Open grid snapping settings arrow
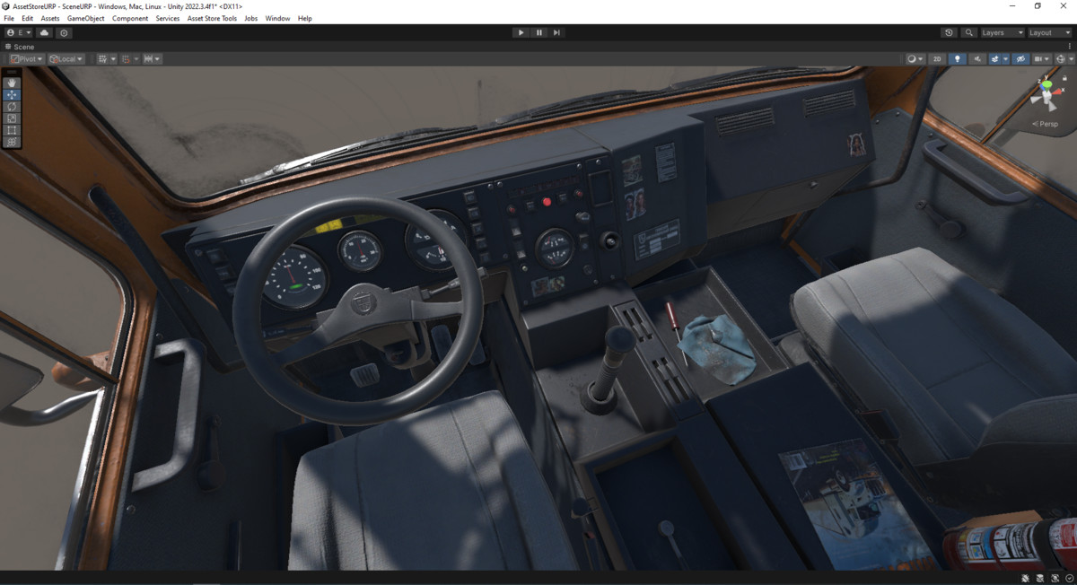Screen dimensions: 1077x585 point(136,59)
